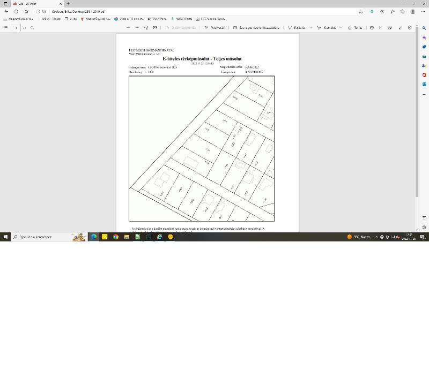Image resolution: width=429 pixels, height=386 pixels.
Task: Open the sidebar search icon
Action: coord(424,28)
